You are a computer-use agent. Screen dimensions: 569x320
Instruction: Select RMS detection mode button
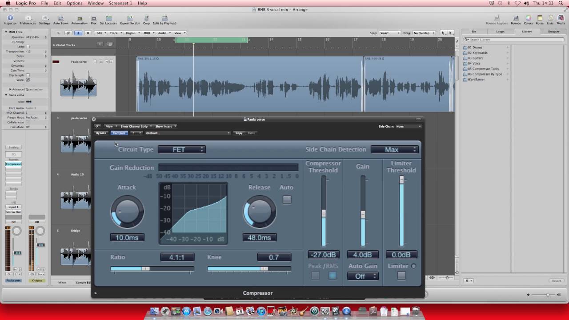(332, 276)
